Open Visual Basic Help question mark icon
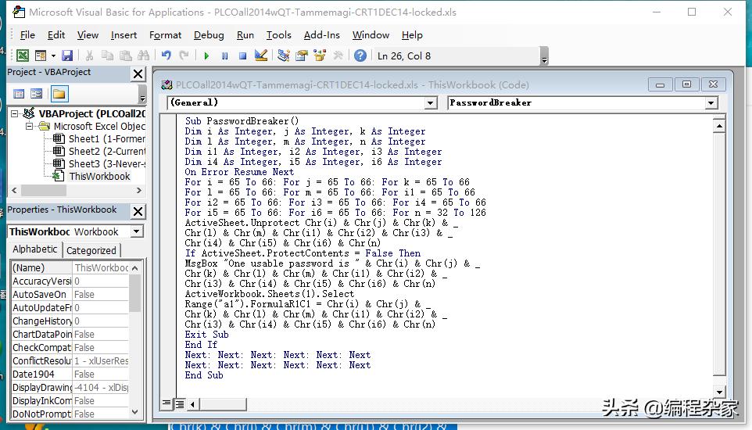Viewport: 752px width, 430px height. [x=360, y=56]
